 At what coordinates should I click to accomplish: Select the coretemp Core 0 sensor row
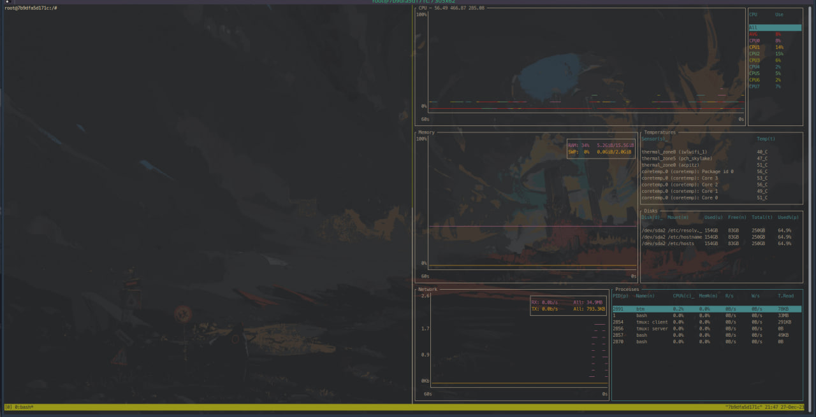click(722, 198)
